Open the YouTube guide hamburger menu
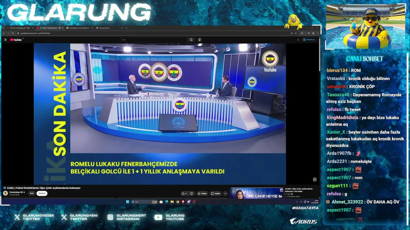This screenshot has height=230, width=410. pyautogui.click(x=5, y=40)
